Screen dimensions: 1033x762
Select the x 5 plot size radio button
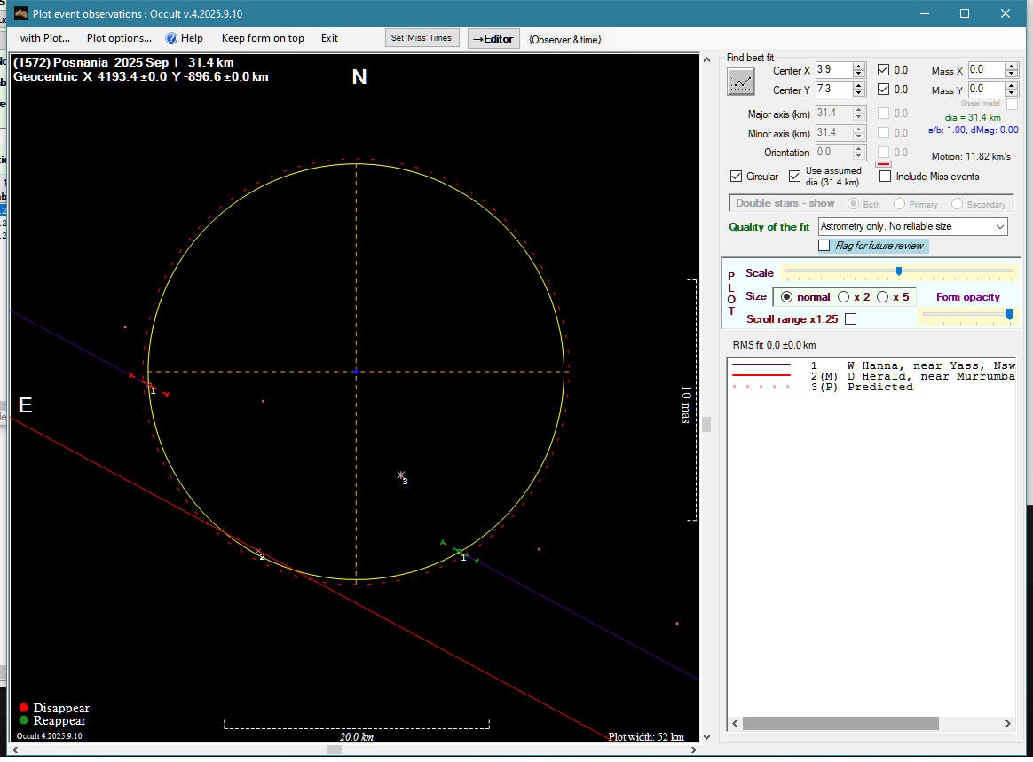[x=882, y=297]
